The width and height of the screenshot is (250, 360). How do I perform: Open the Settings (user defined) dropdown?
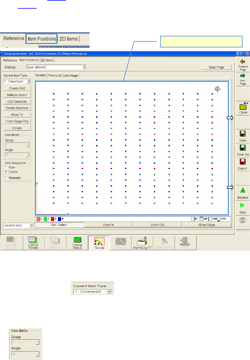pos(56,67)
